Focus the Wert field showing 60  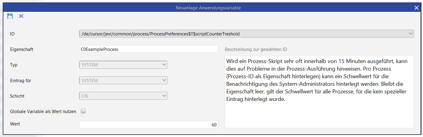tap(148, 125)
